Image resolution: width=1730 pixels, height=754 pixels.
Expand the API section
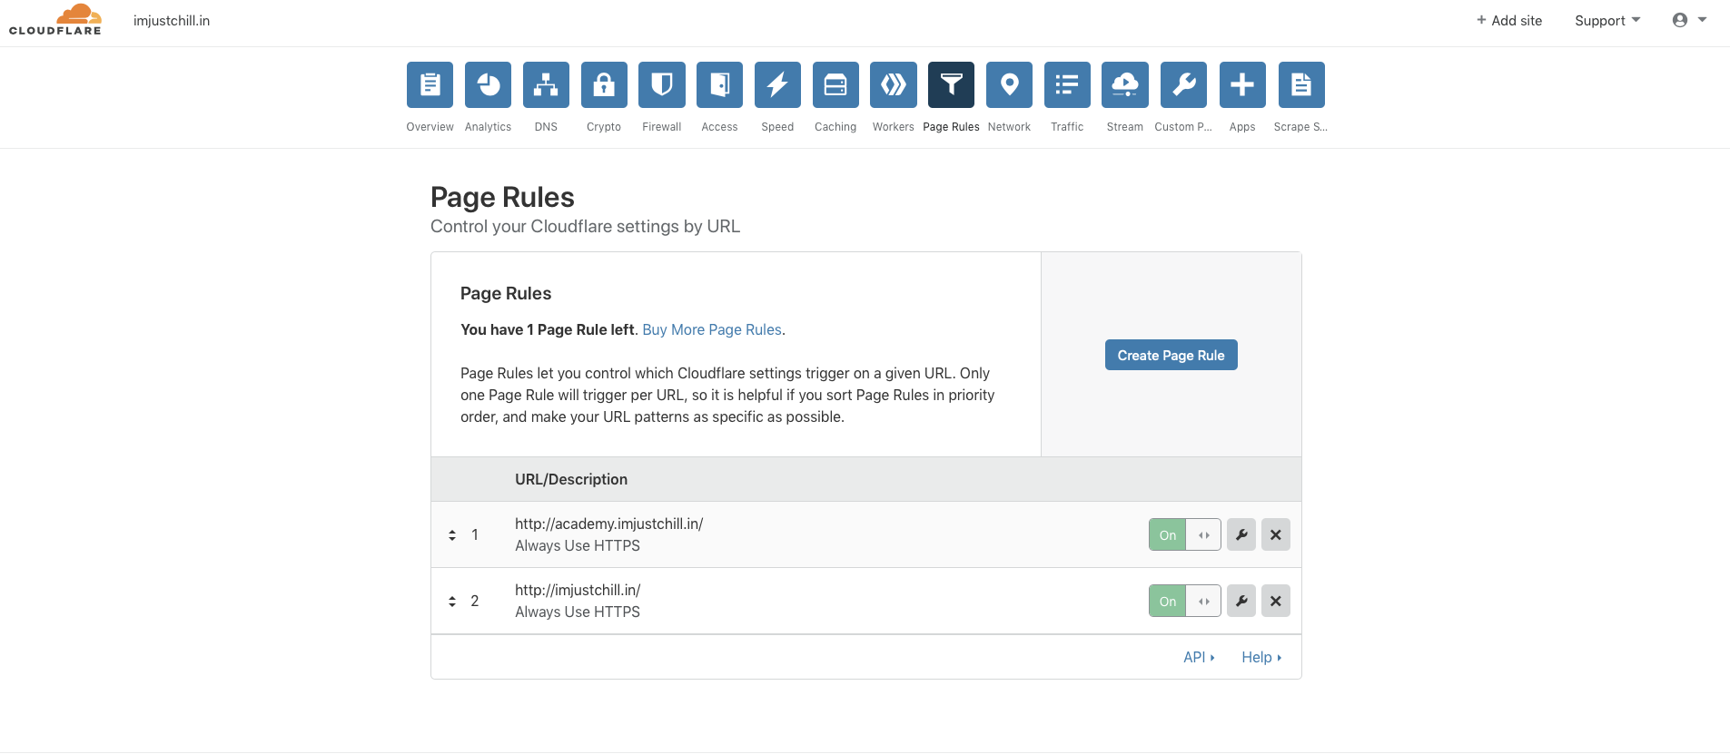(1199, 657)
